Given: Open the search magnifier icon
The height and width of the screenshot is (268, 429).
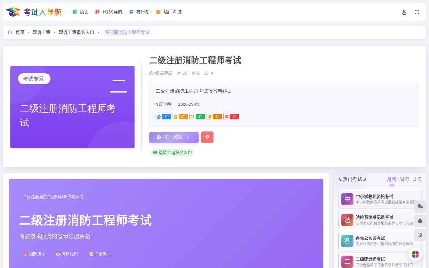Looking at the screenshot, I should point(417,12).
